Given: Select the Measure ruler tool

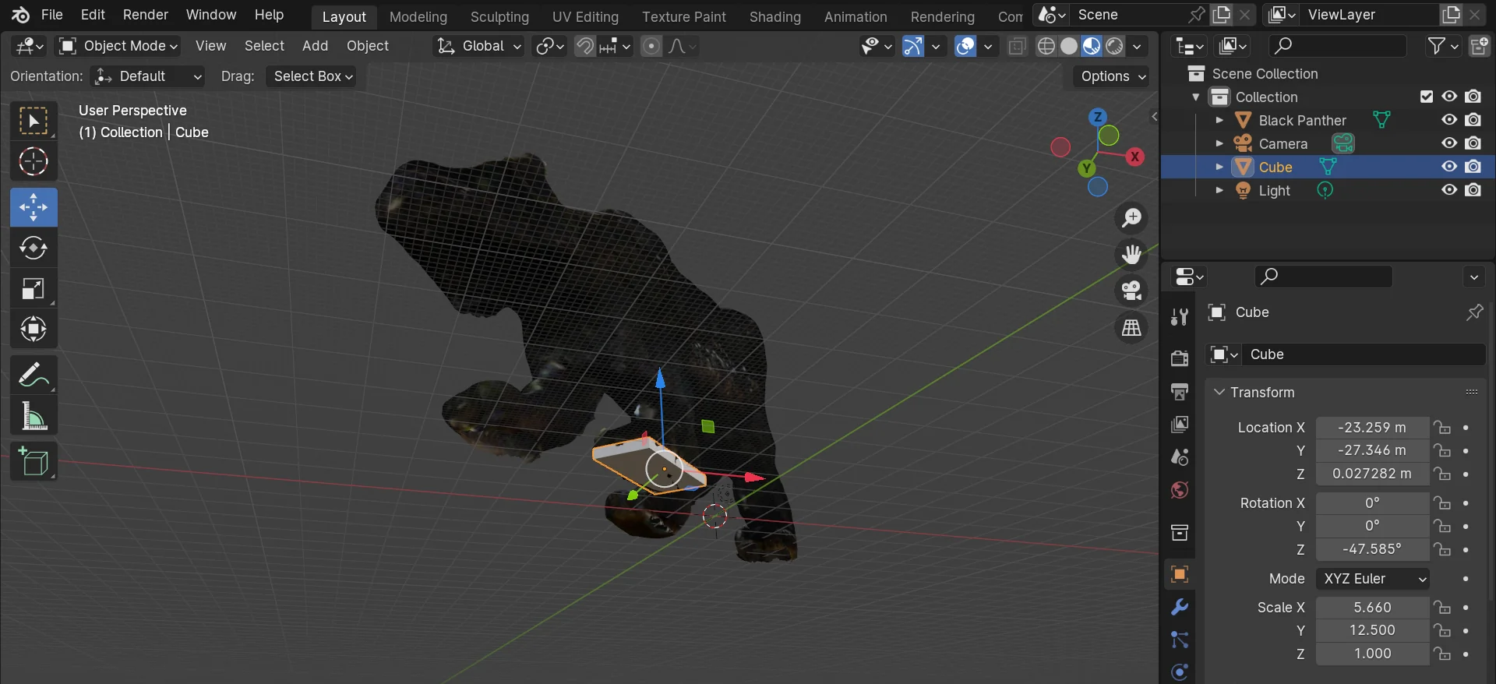Looking at the screenshot, I should 33,416.
